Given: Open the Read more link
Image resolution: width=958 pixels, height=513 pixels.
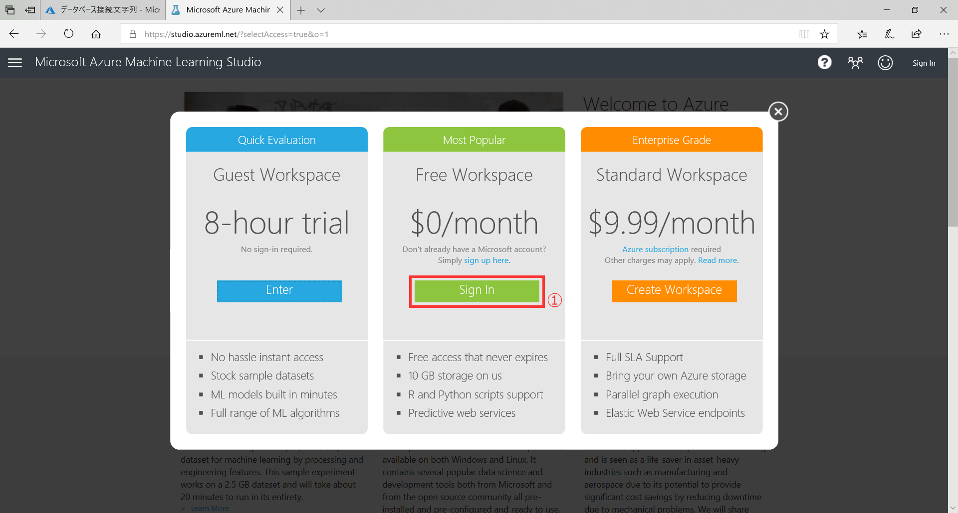Looking at the screenshot, I should [x=718, y=260].
